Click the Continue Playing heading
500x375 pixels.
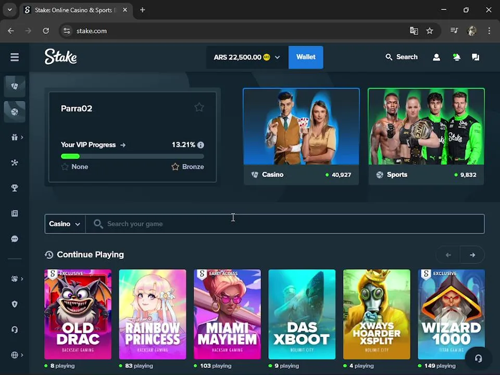coord(90,255)
